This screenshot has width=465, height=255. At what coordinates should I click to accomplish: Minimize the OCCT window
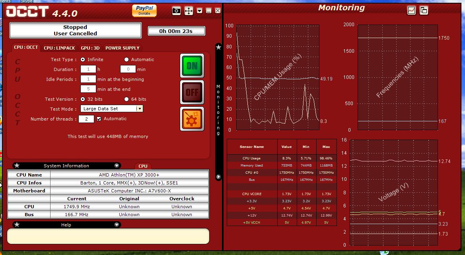209,11
